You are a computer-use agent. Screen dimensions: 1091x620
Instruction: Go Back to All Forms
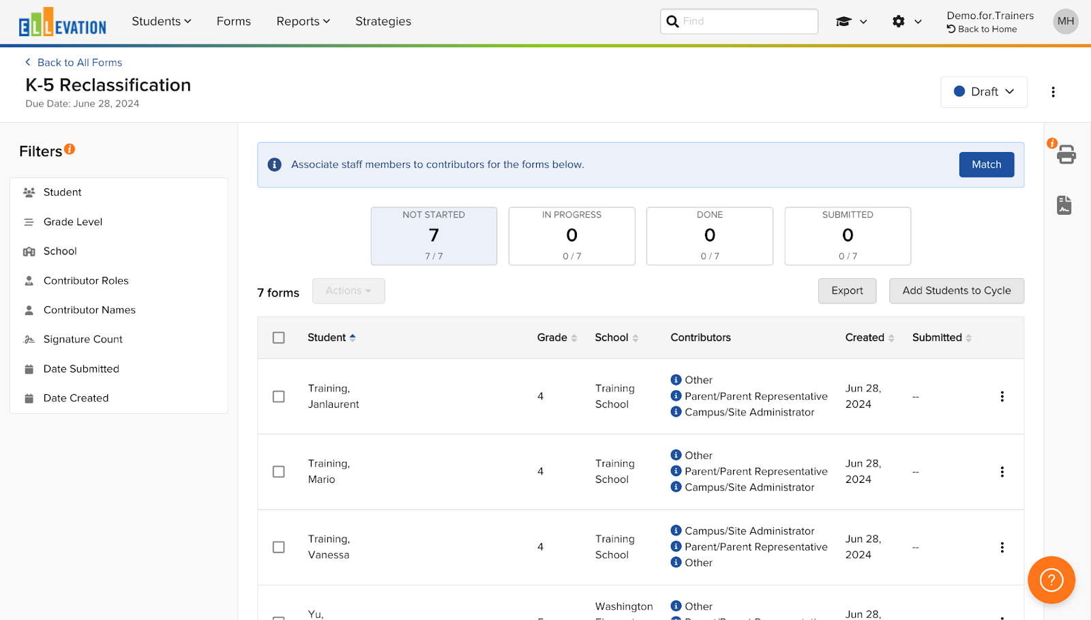[74, 62]
